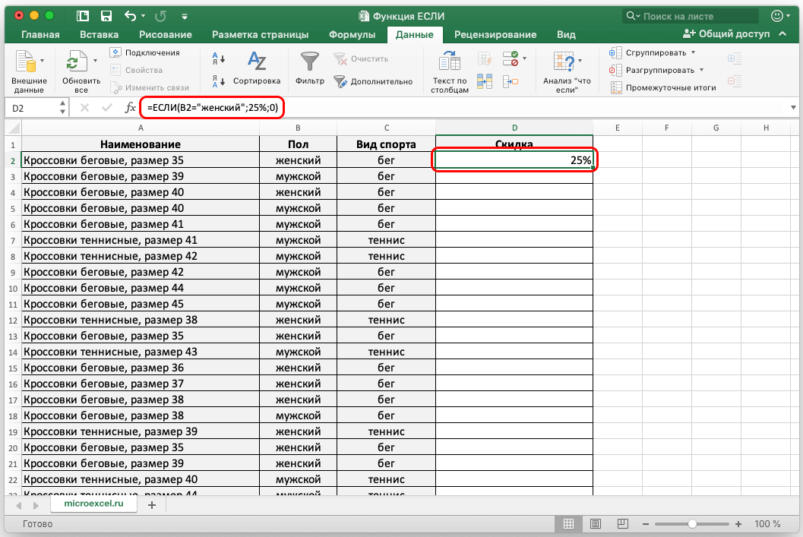Click the External Data (Внешние данные) icon

tap(24, 62)
